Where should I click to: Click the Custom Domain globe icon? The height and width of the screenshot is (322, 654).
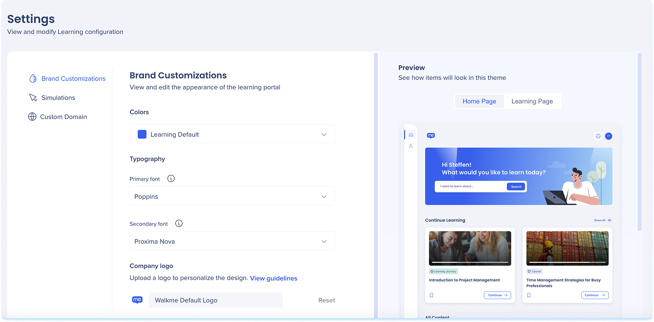[32, 117]
